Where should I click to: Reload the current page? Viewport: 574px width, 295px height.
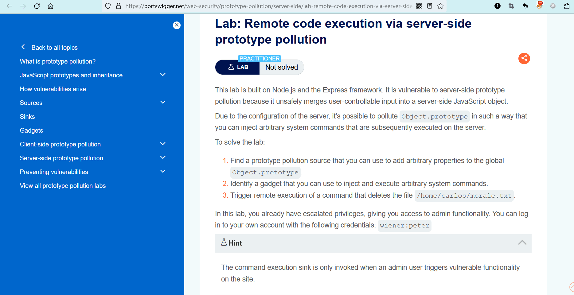(37, 6)
